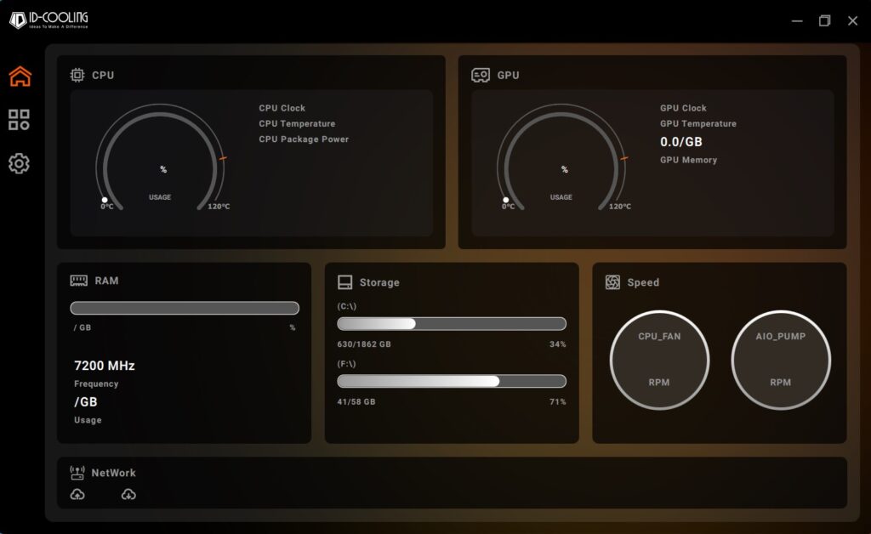Click the CPU usage gauge
Image resolution: width=871 pixels, height=534 pixels.
click(161, 158)
